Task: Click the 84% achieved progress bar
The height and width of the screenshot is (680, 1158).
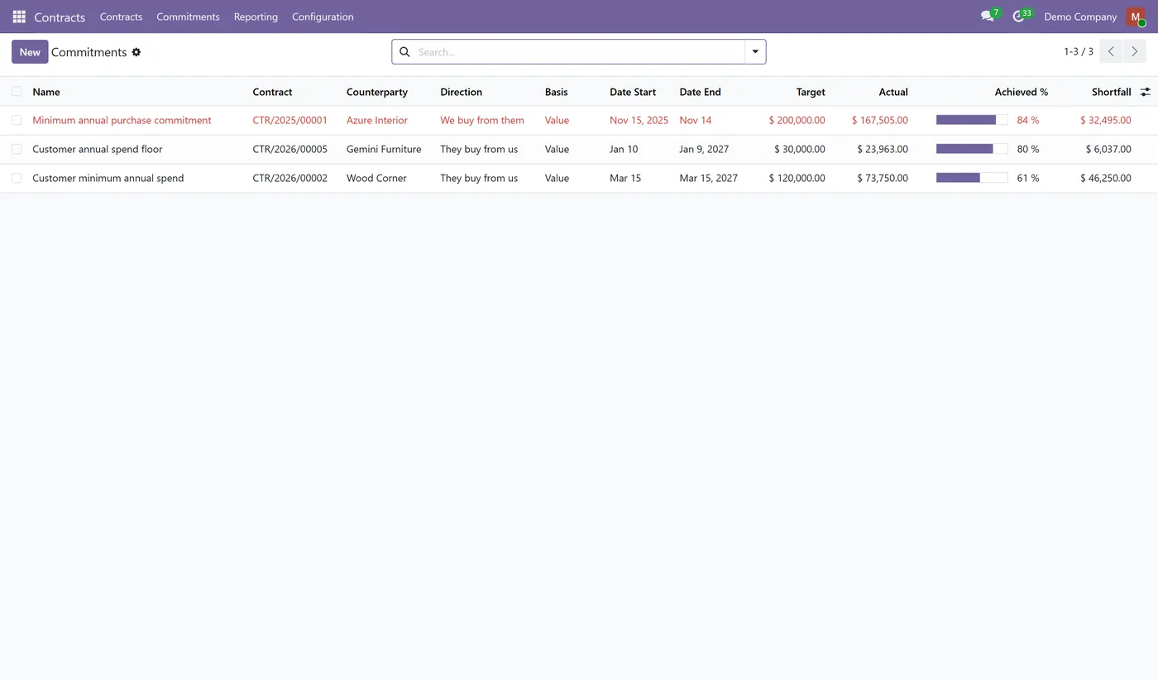Action: click(x=972, y=120)
